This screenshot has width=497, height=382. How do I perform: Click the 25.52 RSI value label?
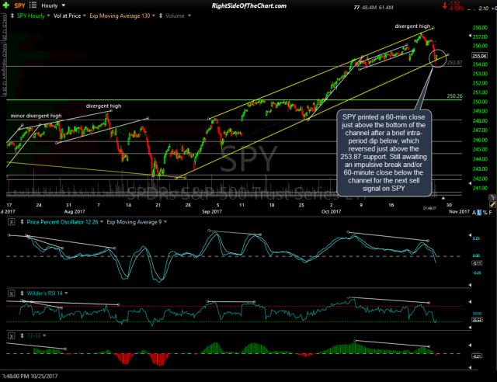tap(477, 320)
